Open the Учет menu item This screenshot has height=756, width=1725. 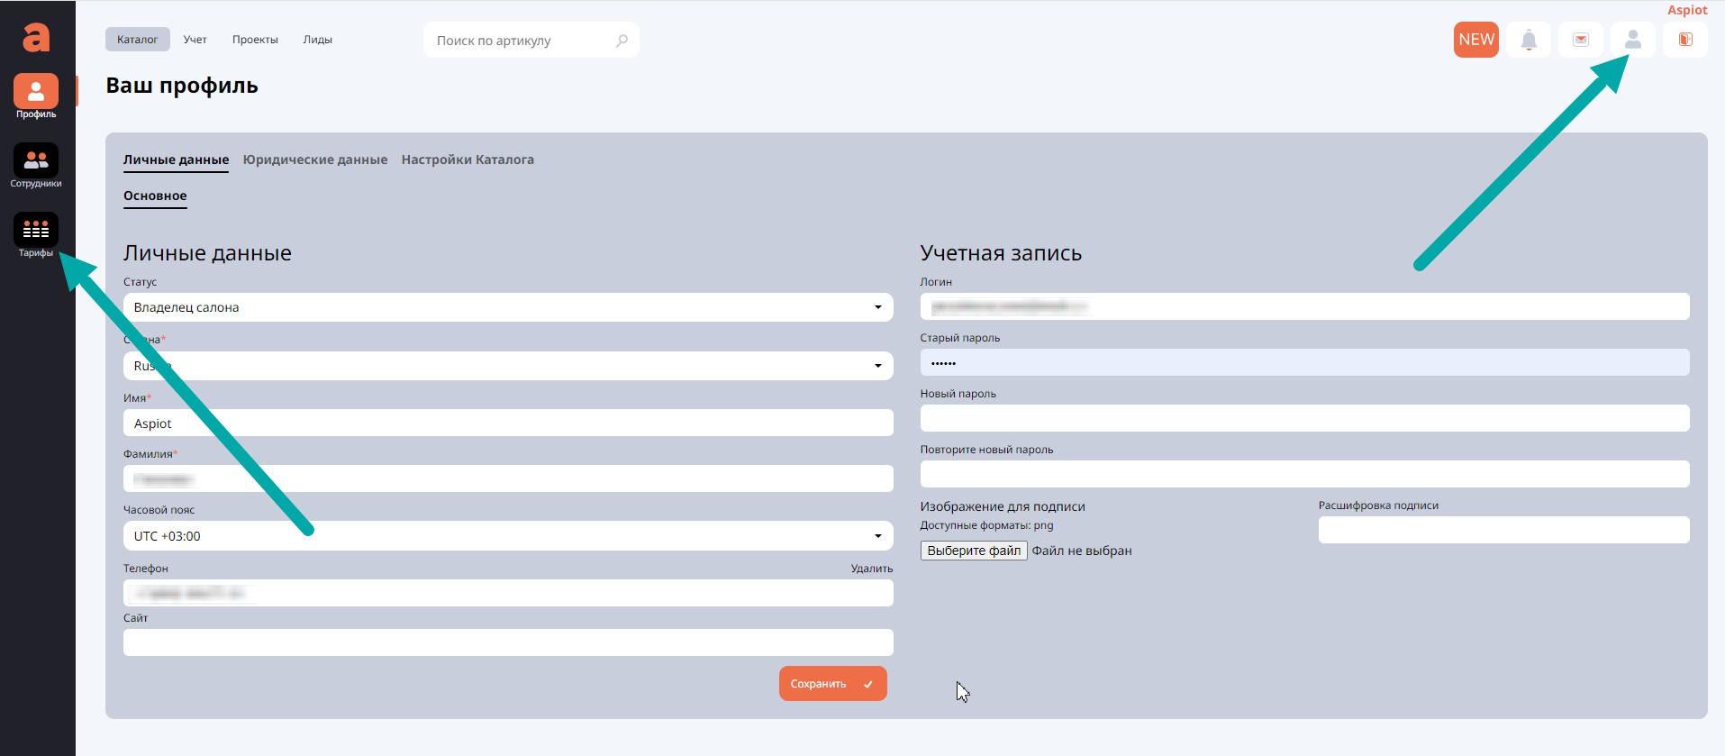195,40
